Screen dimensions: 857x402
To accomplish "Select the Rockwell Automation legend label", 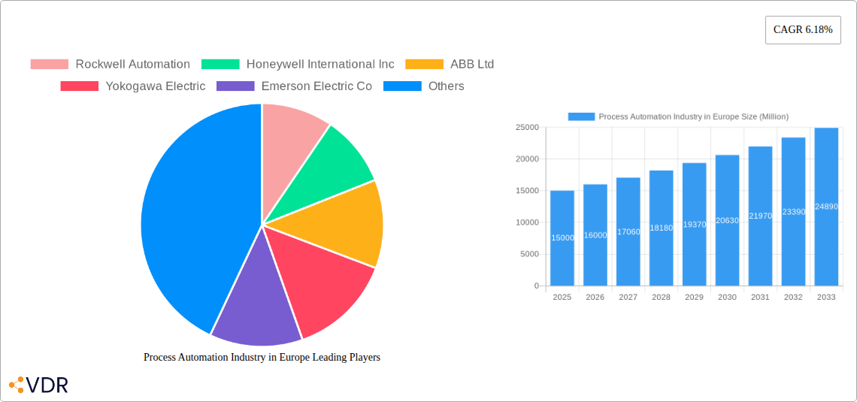I will point(133,65).
